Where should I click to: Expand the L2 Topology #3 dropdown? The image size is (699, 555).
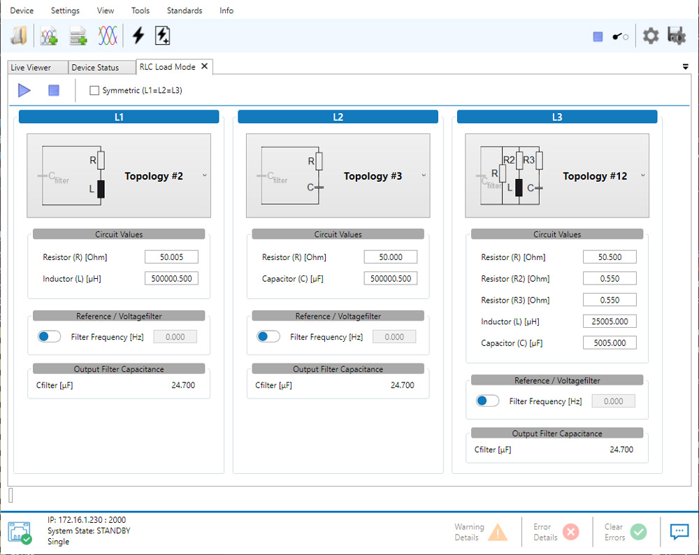pos(424,176)
